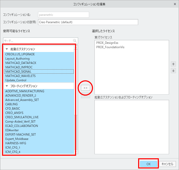Select the Expert_Moldbase license
179x170 pixels.
(x=17, y=139)
